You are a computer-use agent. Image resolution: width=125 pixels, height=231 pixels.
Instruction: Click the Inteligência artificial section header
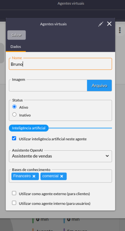[29, 128]
